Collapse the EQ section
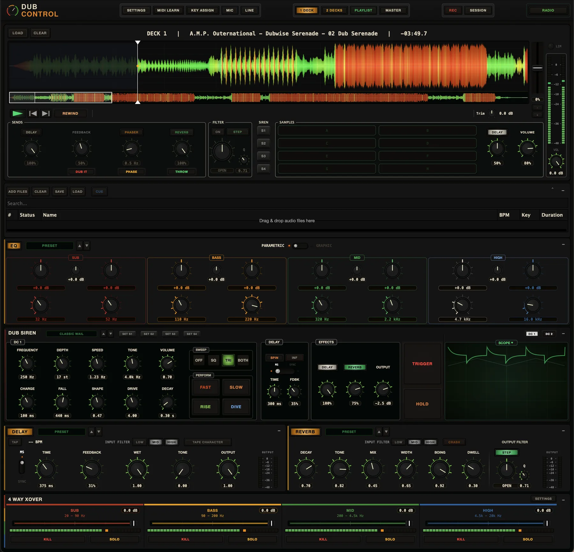Viewport: 574px width, 552px height. (563, 245)
